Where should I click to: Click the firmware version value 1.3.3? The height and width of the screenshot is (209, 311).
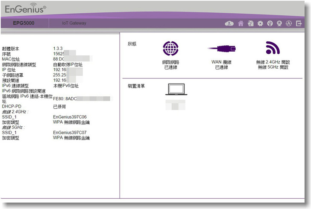(58, 49)
